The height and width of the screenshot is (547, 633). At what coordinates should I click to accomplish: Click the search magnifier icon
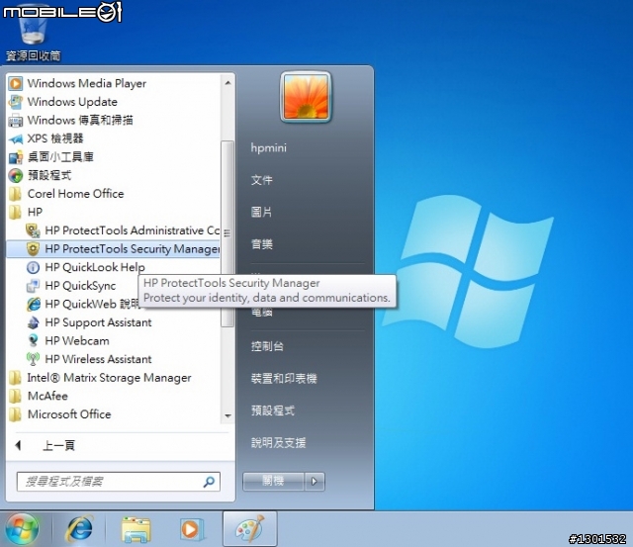[x=209, y=482]
